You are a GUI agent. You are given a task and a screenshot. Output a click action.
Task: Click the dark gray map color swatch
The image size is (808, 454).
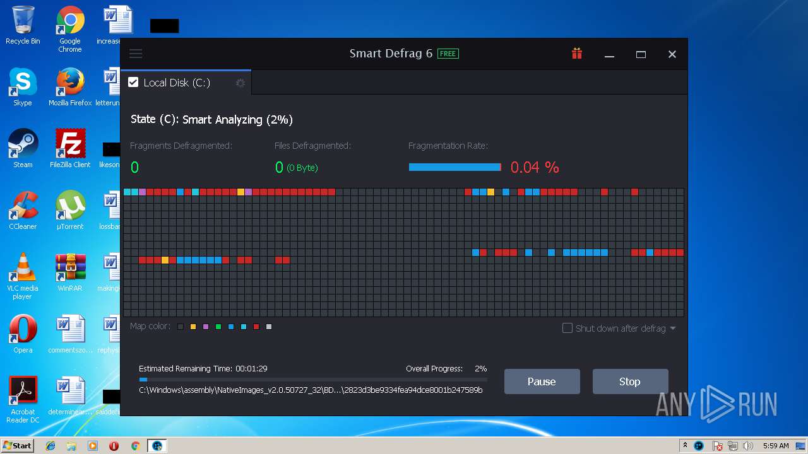click(x=181, y=327)
